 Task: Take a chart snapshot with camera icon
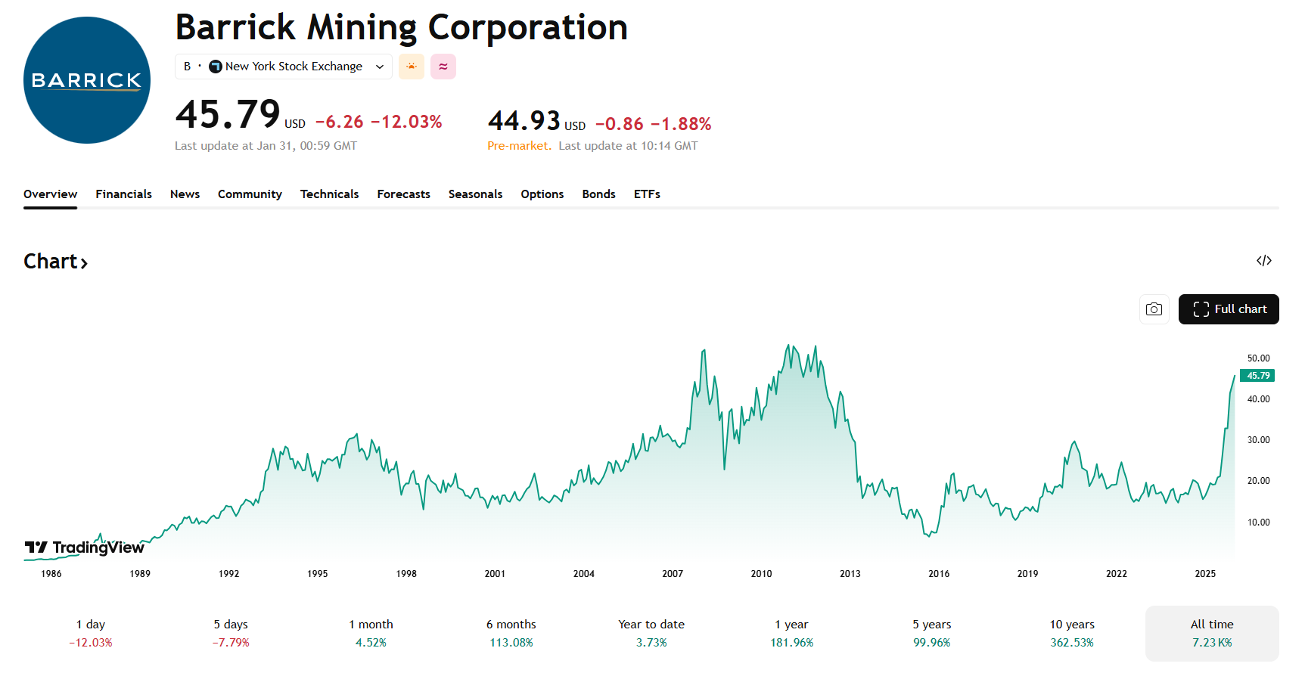[x=1154, y=309]
